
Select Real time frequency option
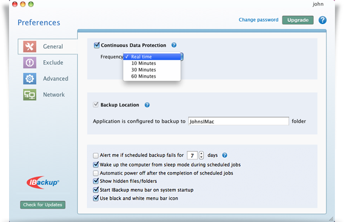coord(152,57)
